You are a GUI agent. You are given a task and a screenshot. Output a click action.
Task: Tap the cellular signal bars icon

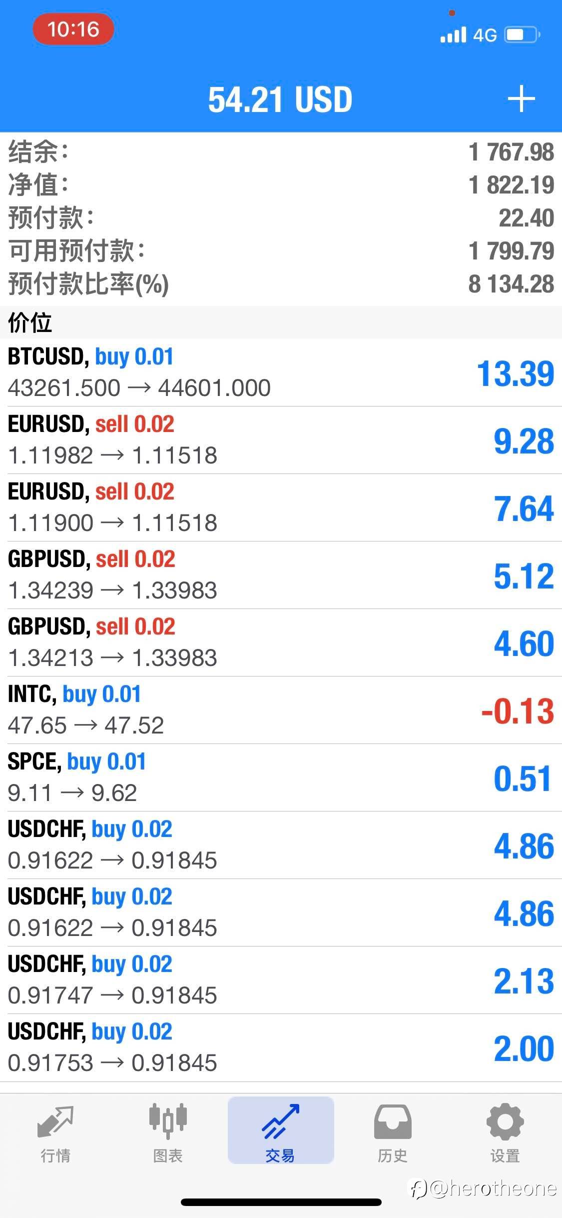tap(453, 35)
